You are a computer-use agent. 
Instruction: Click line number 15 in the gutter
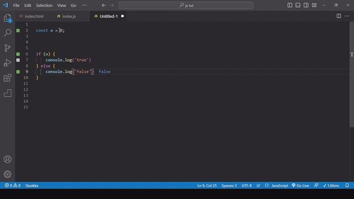[x=26, y=107]
